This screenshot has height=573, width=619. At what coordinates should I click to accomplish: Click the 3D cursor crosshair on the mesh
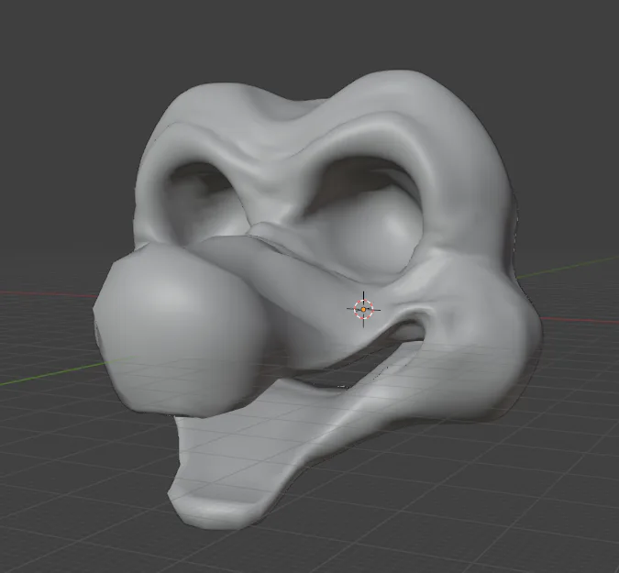(363, 309)
